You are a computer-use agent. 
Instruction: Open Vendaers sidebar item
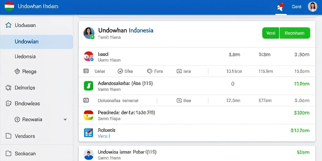(25, 136)
